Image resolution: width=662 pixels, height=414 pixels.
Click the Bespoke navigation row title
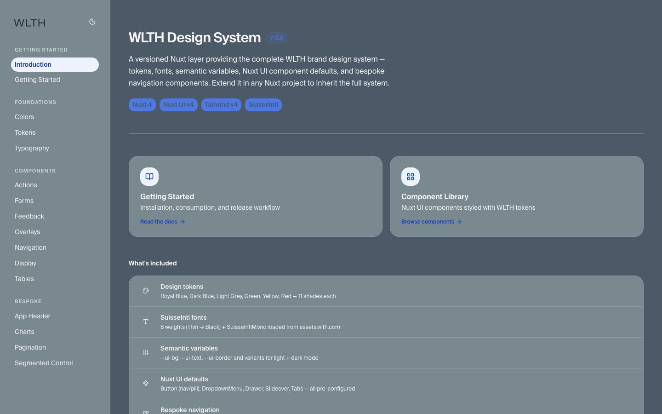coord(190,410)
